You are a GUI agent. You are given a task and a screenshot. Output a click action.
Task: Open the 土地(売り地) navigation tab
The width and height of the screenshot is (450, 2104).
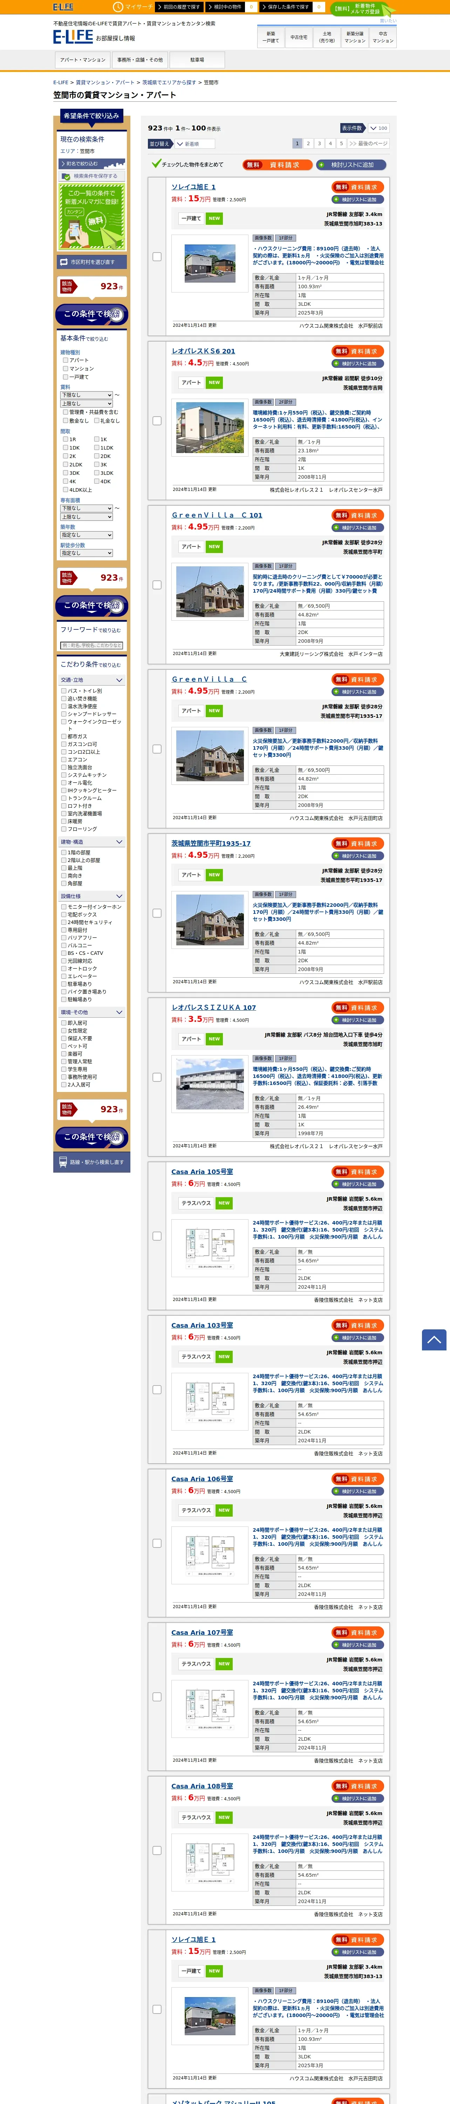pyautogui.click(x=327, y=37)
